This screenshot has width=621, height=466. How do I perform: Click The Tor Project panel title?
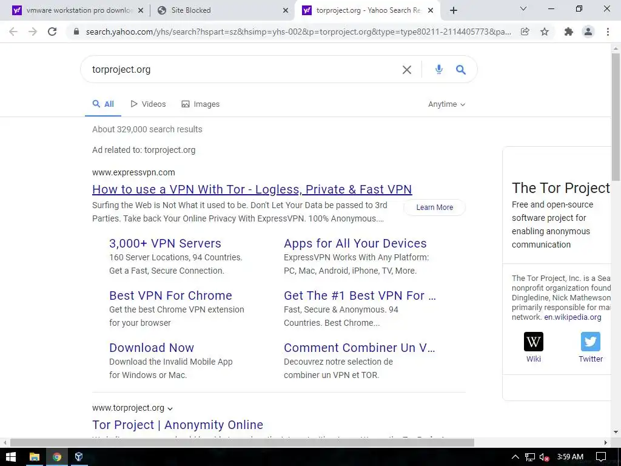pyautogui.click(x=561, y=188)
